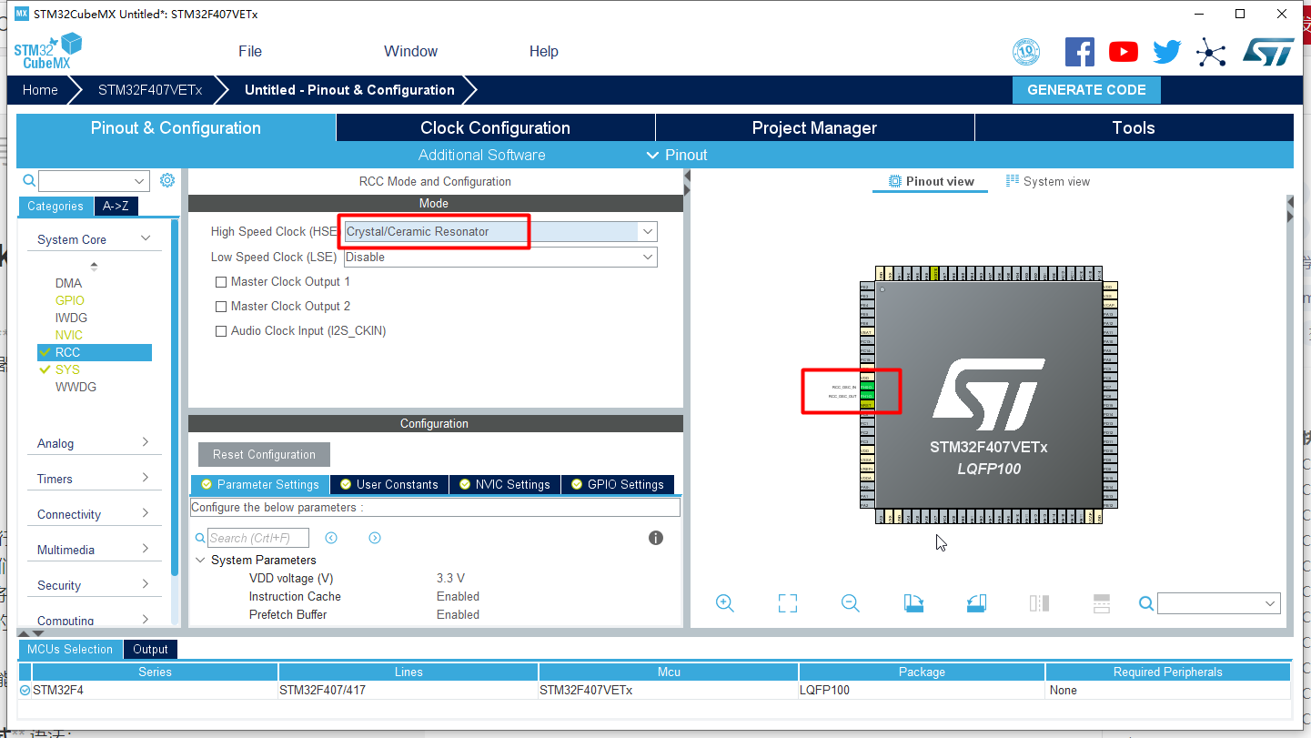Open the Low Speed Clock (LSE) dropdown

tap(646, 257)
